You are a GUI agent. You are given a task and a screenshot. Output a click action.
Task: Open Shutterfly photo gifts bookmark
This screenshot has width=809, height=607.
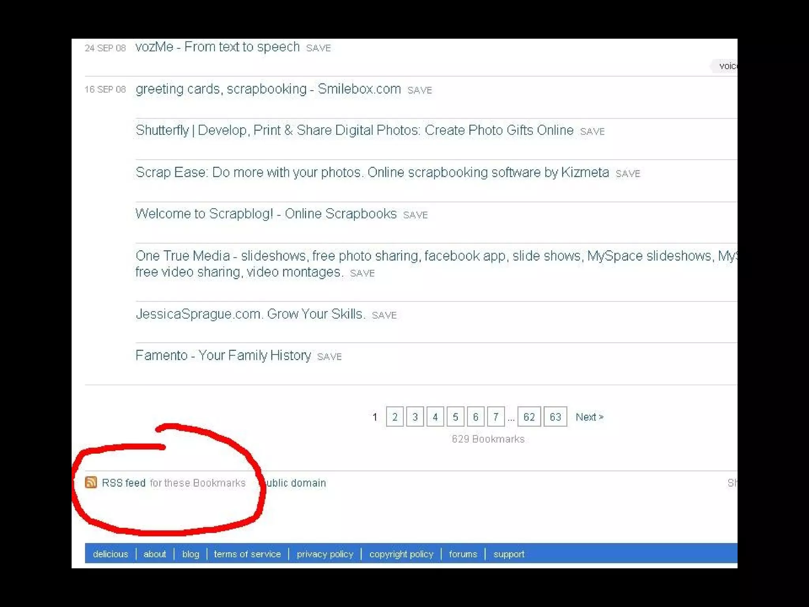pyautogui.click(x=354, y=130)
